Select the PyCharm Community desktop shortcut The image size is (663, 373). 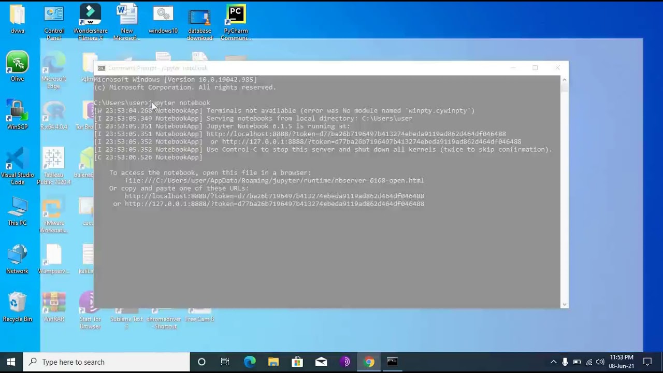236,23
